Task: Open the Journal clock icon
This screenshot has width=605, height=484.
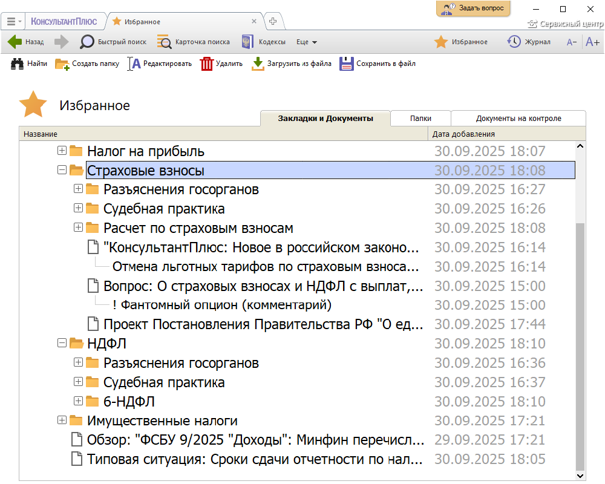Action: pos(514,42)
